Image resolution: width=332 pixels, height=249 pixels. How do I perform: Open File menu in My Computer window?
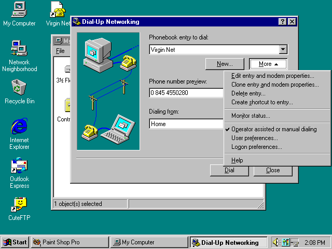click(60, 51)
